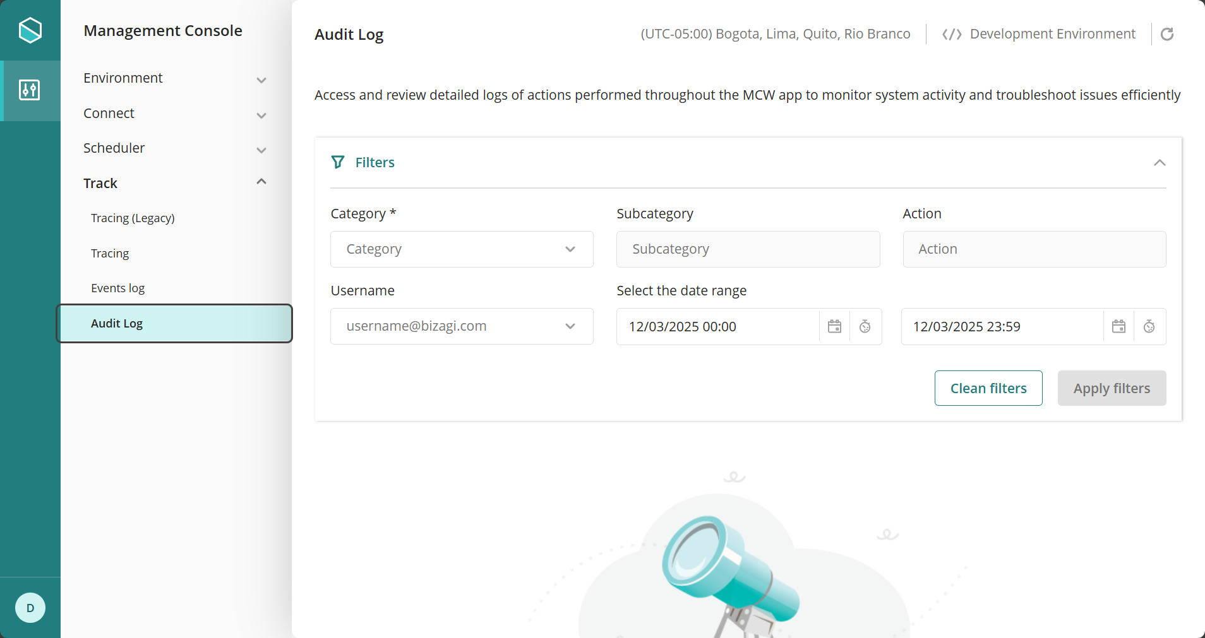Screen dimensions: 1205x638
Task: Click the Bizagi logo icon
Action: tap(30, 30)
